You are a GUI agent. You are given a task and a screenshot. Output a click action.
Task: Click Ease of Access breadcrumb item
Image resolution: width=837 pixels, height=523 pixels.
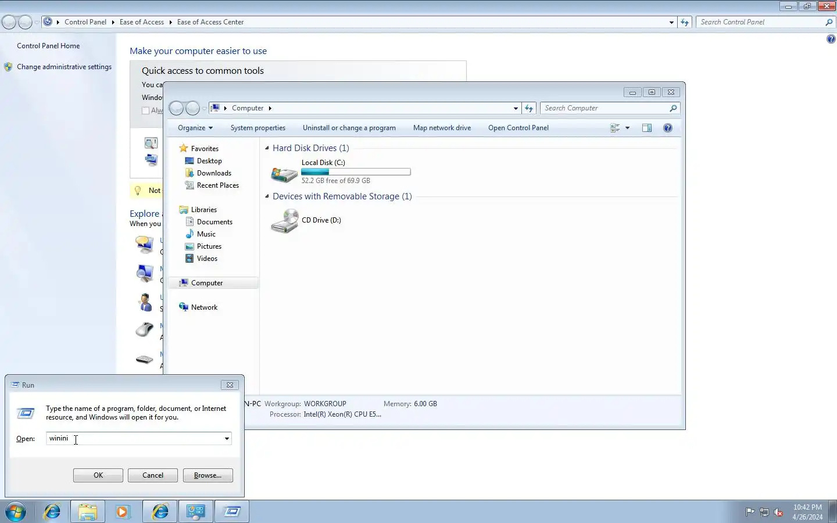pyautogui.click(x=142, y=22)
